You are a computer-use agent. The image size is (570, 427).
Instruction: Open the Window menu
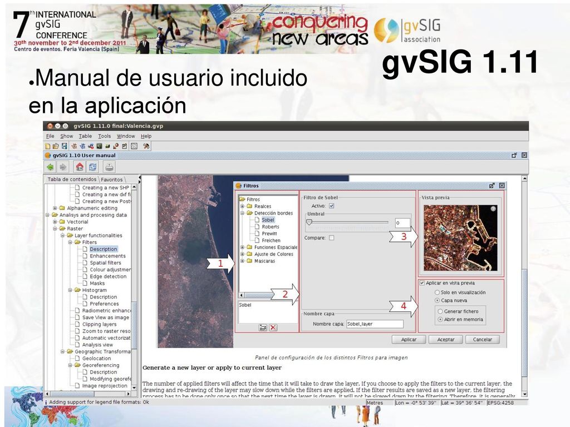point(126,136)
